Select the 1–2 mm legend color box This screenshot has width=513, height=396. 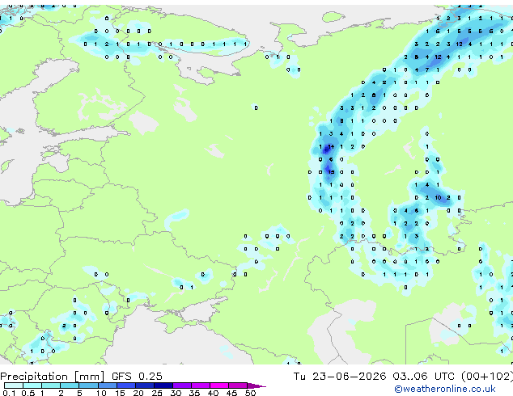click(51, 385)
